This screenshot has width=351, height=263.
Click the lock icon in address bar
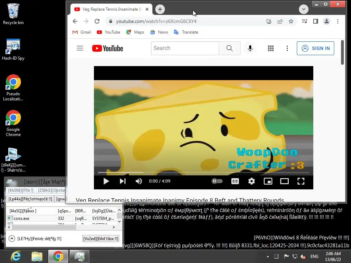pos(110,21)
